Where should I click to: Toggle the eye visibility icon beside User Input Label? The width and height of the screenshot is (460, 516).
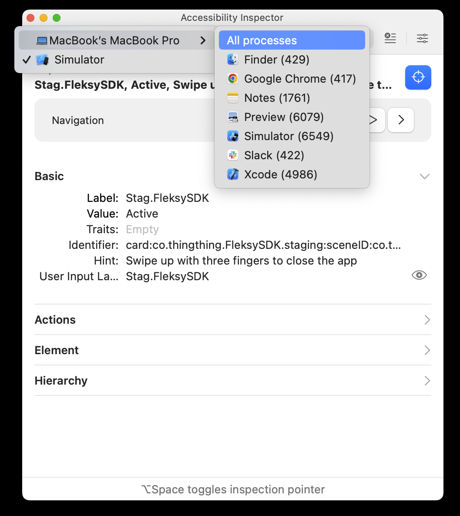tap(419, 275)
